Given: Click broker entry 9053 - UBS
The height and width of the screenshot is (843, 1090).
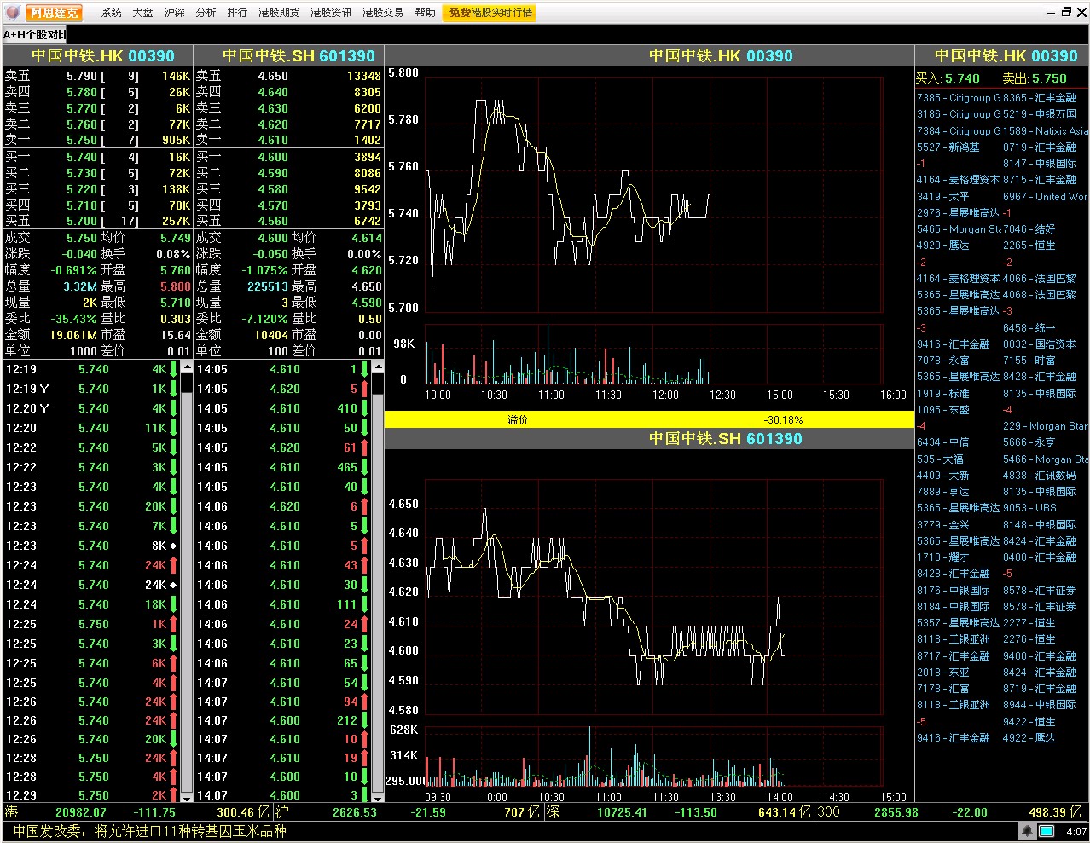Looking at the screenshot, I should point(1029,508).
